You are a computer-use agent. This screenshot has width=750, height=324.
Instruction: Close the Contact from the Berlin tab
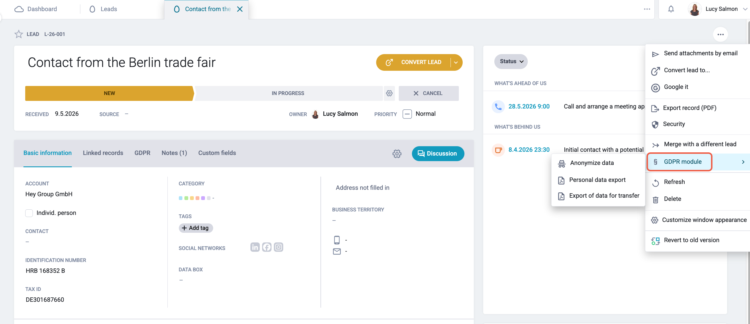tap(240, 9)
